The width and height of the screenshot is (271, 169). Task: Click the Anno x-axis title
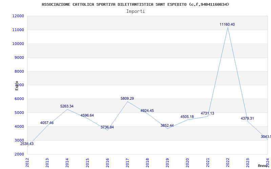tap(263, 166)
